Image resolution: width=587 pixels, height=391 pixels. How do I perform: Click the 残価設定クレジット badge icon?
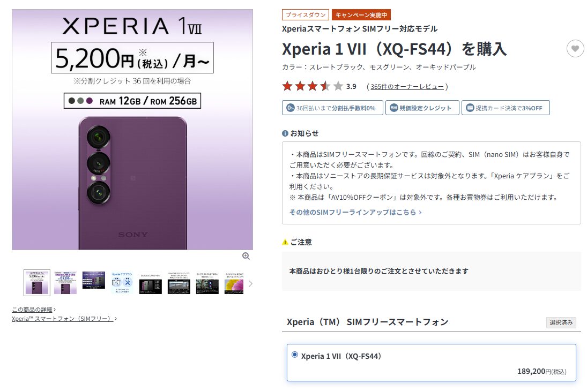[x=394, y=108]
